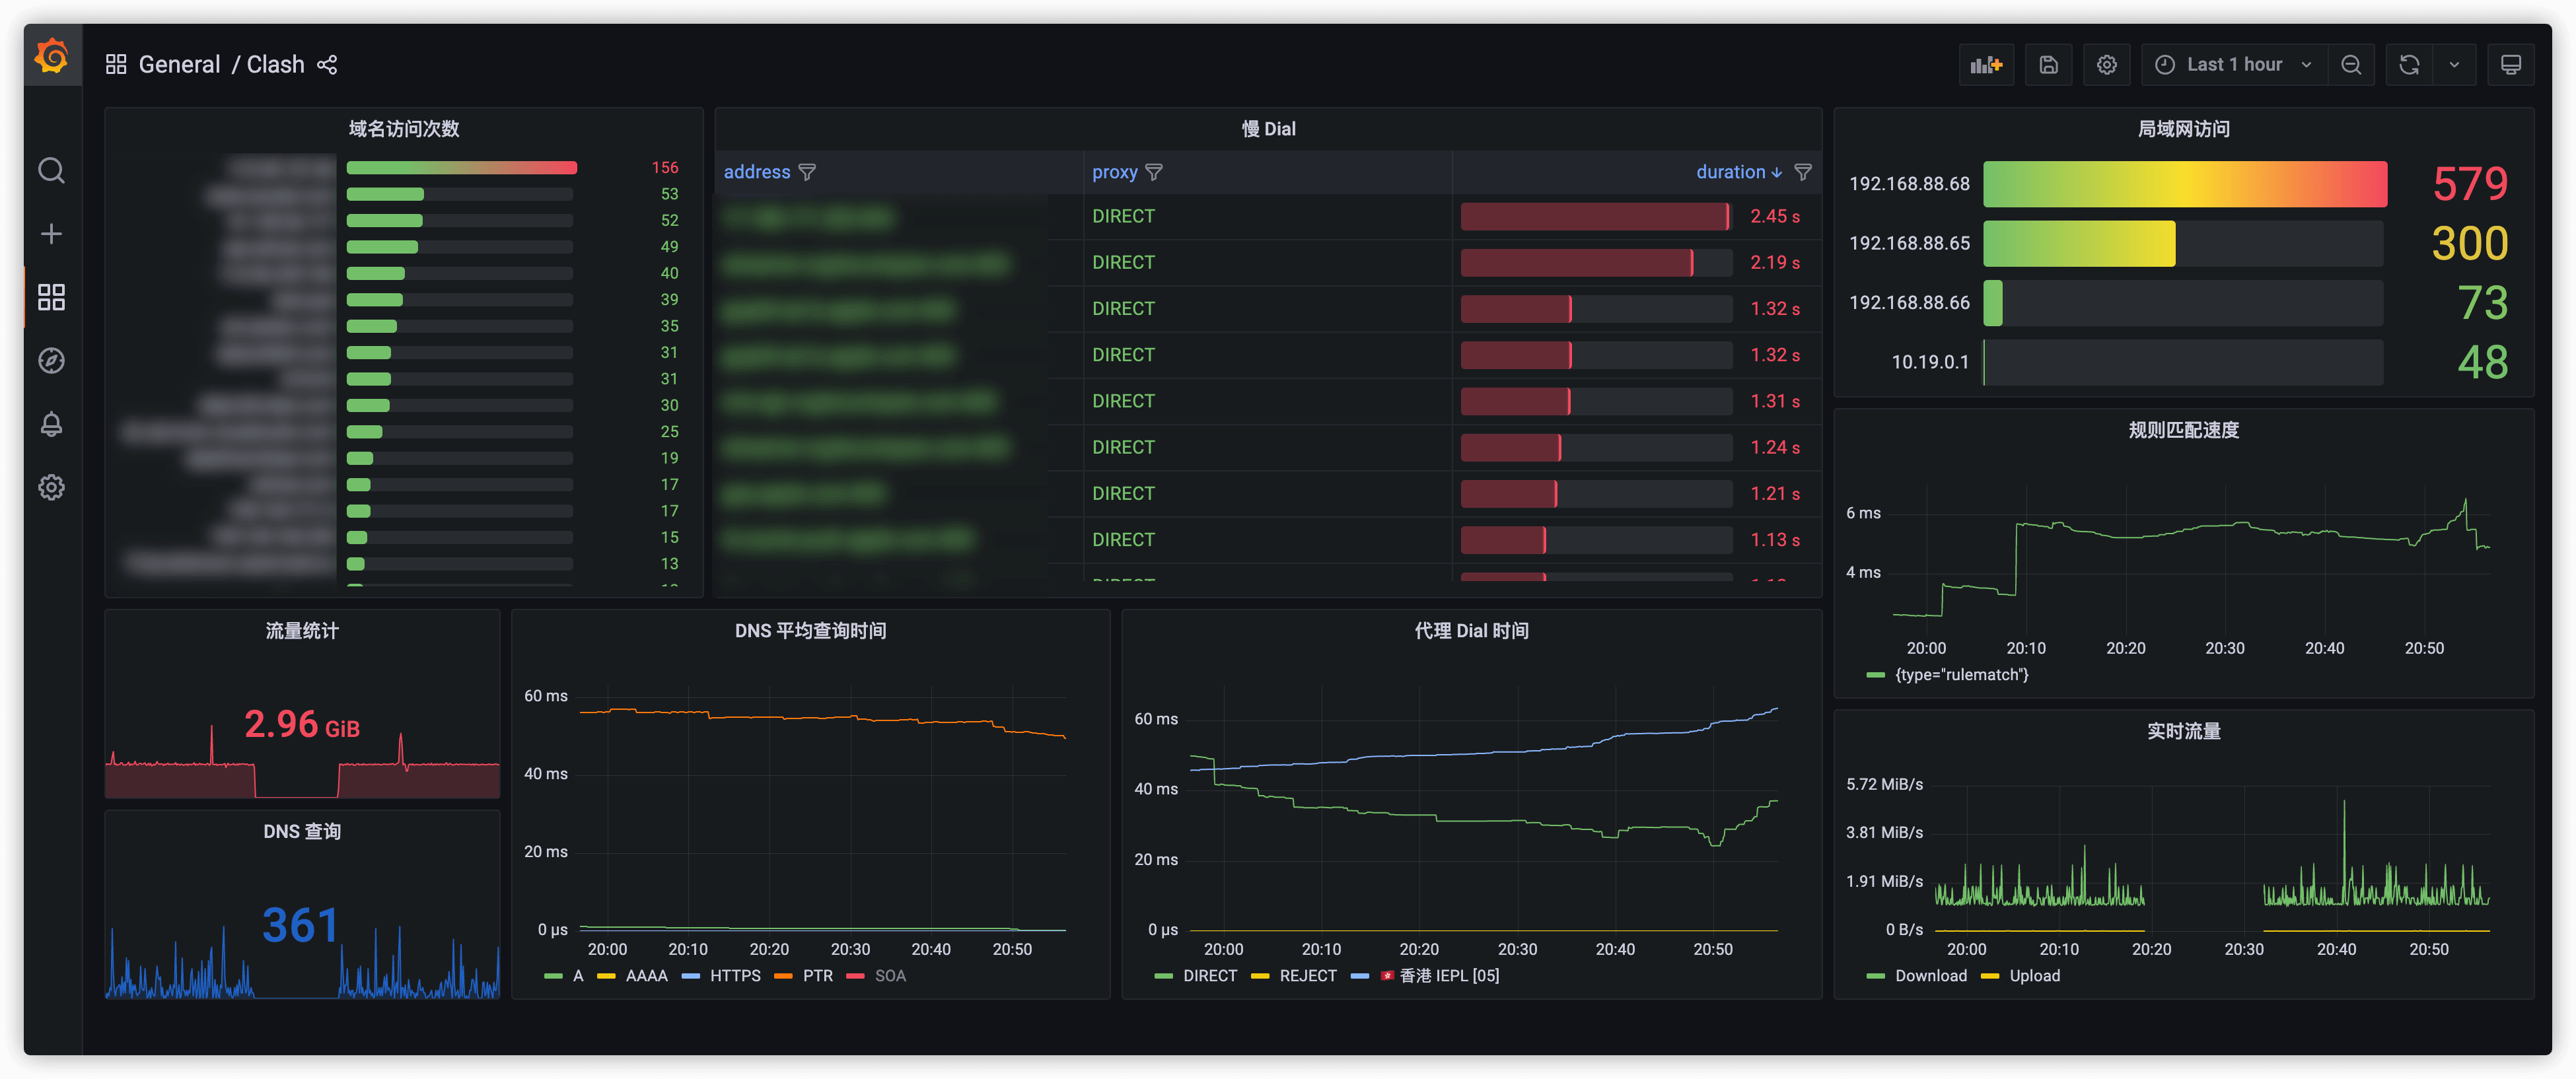Open the Dashboards grid icon in sidebar
This screenshot has width=2576, height=1079.
coord(52,297)
